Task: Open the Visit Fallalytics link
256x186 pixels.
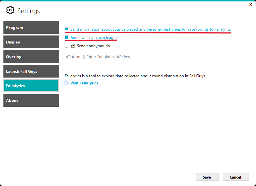Action: click(x=84, y=83)
